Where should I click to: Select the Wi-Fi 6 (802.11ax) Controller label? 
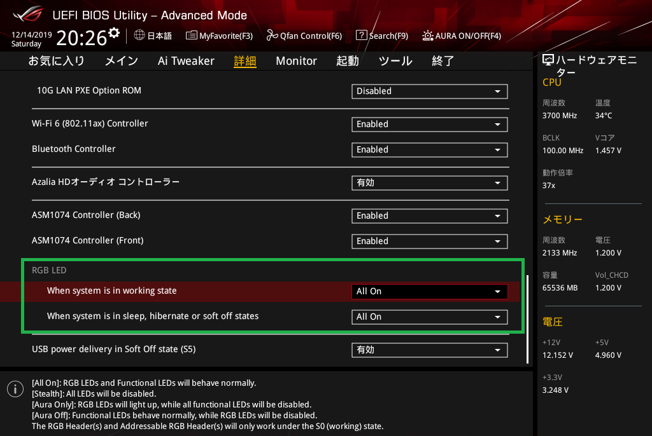[90, 123]
